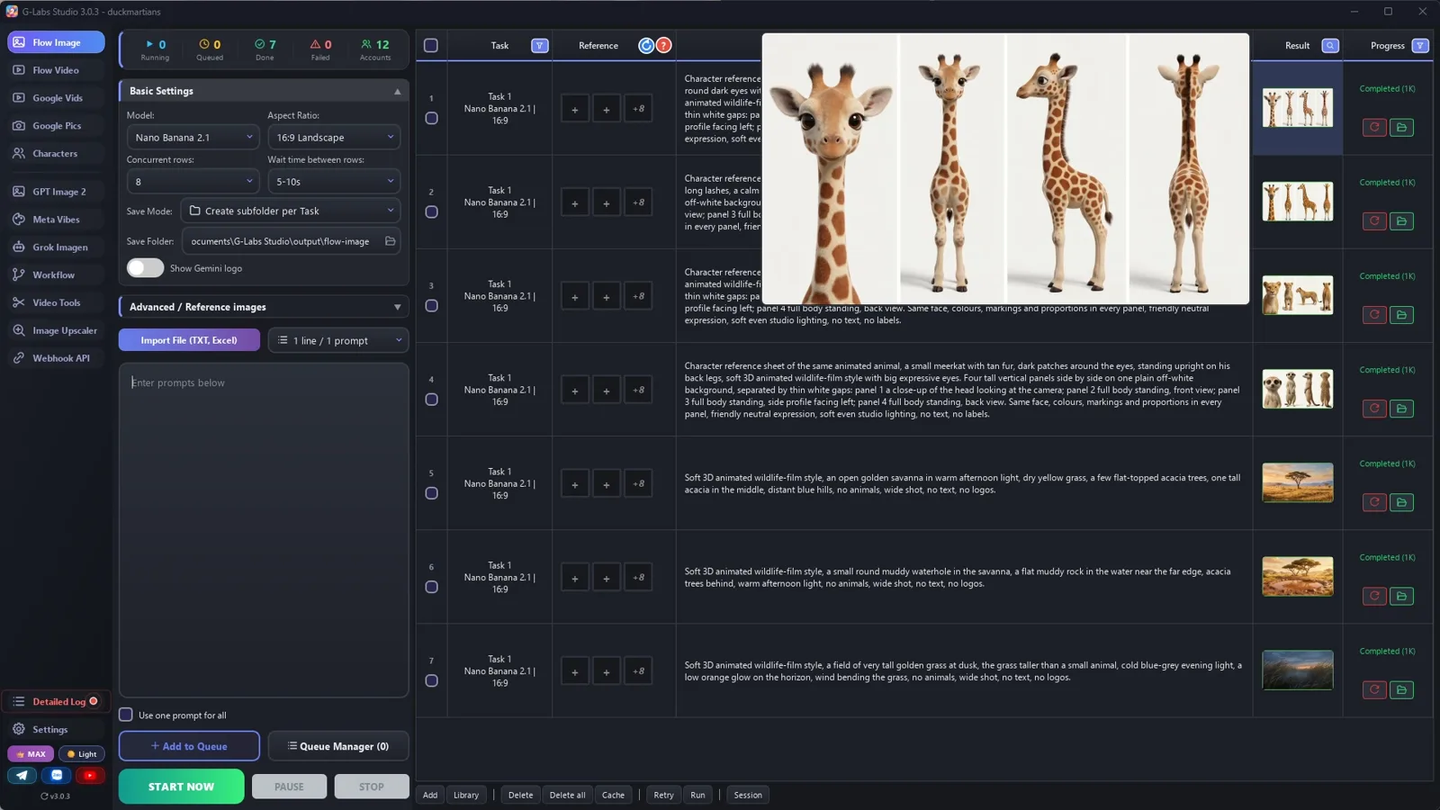The width and height of the screenshot is (1440, 810).
Task: Click version v3.0.3 update icon
Action: (x=44, y=796)
